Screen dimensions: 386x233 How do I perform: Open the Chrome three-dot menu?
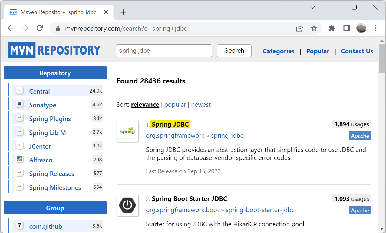click(x=376, y=28)
